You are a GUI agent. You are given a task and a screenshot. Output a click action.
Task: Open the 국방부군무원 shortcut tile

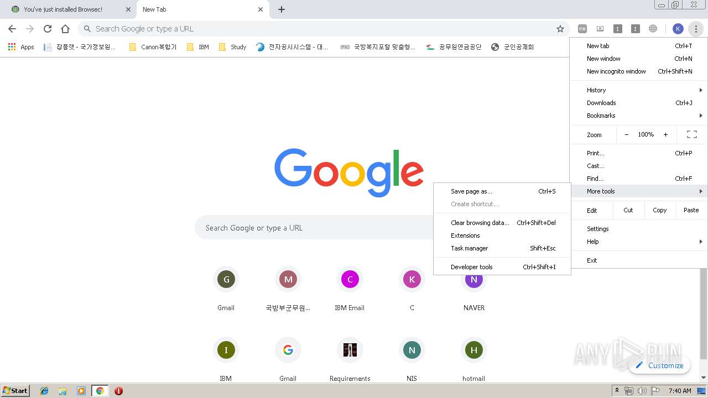tap(288, 290)
